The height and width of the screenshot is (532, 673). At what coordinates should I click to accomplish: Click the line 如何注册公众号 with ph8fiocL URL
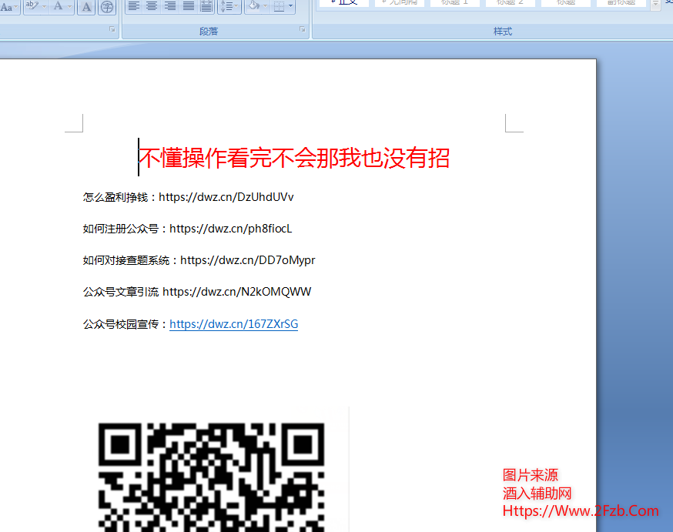(187, 229)
